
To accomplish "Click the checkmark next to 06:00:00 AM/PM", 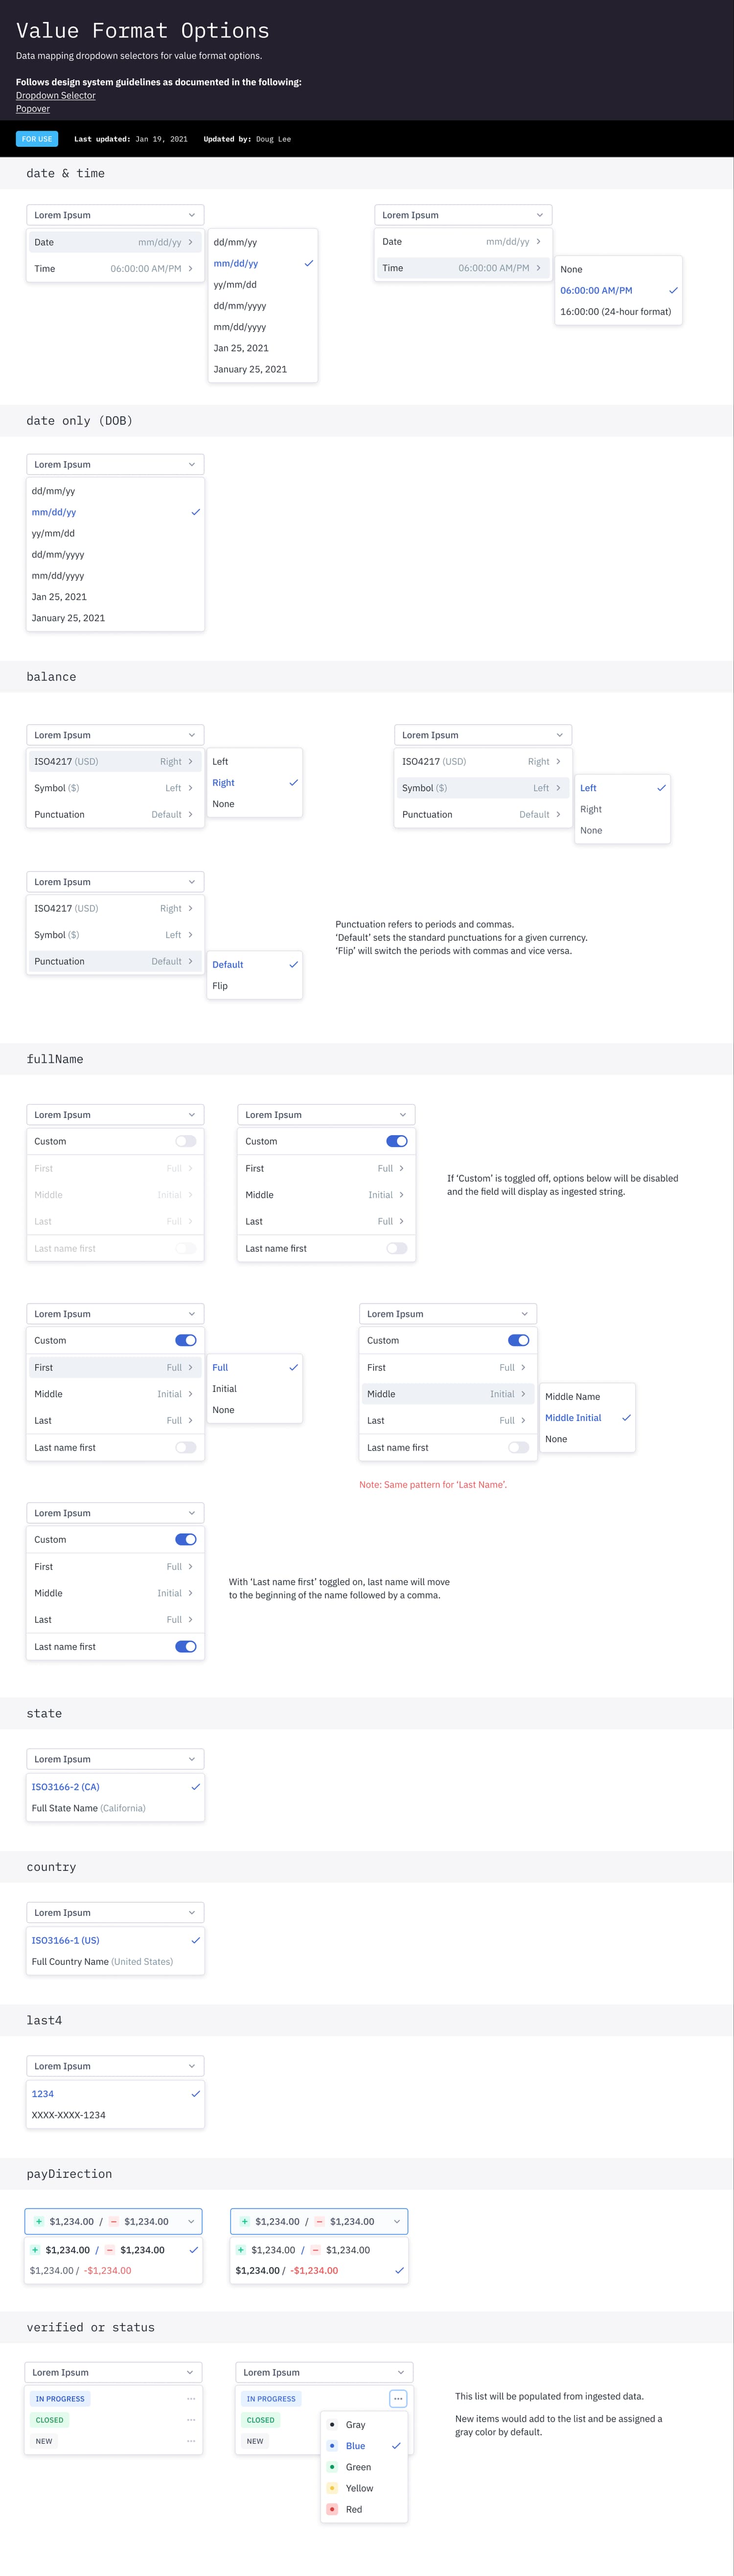I will [x=673, y=290].
